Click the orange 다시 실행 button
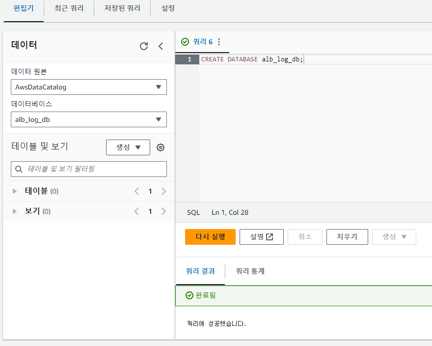 pyautogui.click(x=210, y=237)
